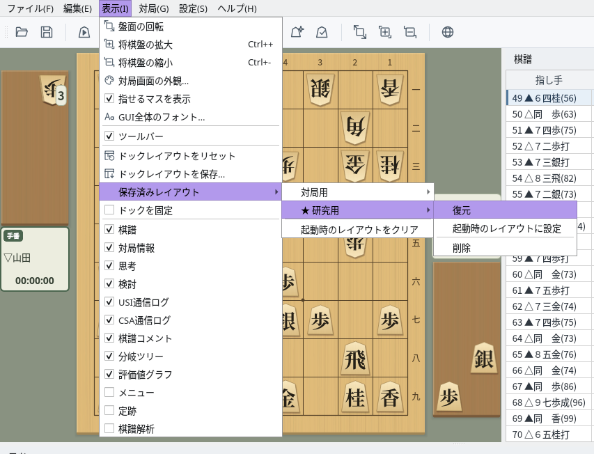Click the font icon beside GUI全体のフォント
This screenshot has width=594, height=454.
pyautogui.click(x=109, y=116)
